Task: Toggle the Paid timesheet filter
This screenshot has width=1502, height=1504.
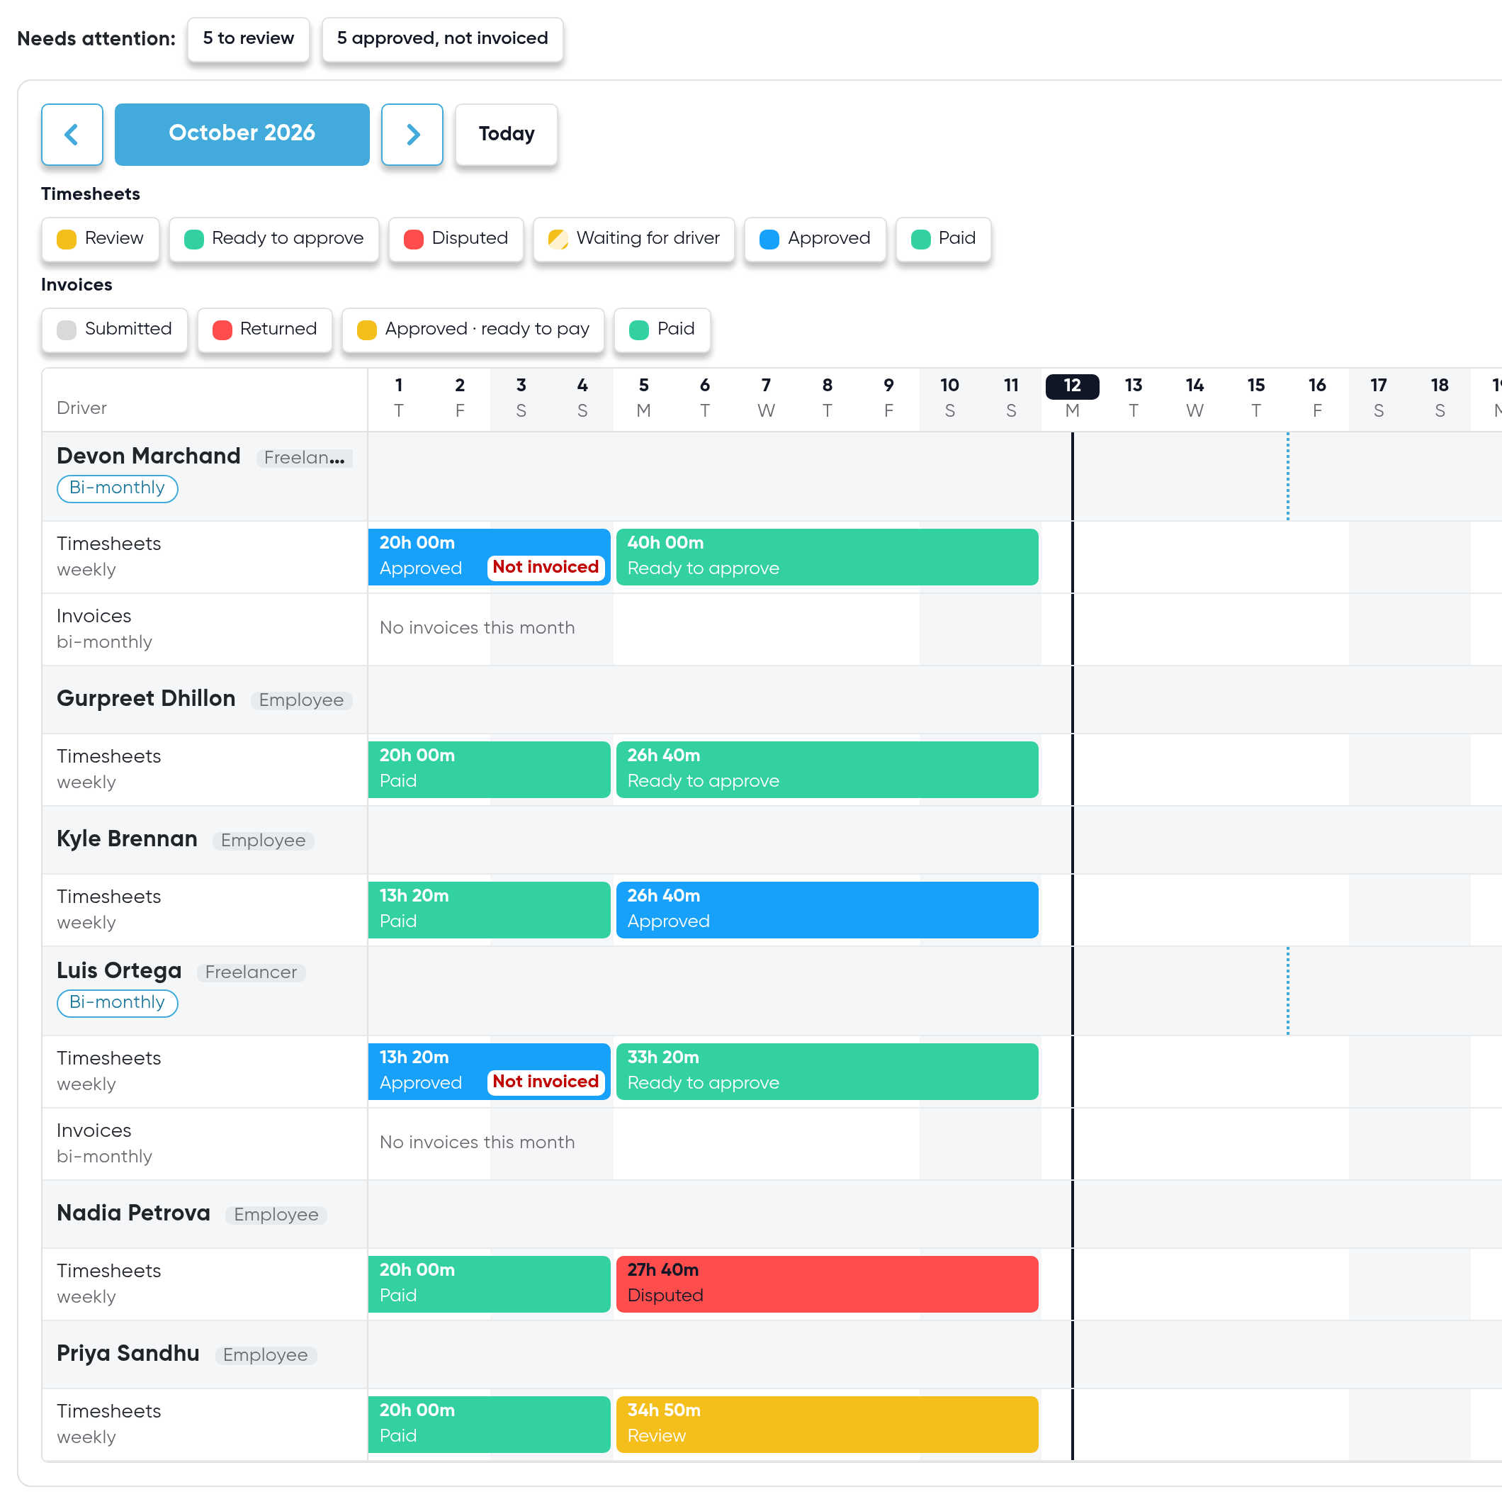Action: [943, 239]
